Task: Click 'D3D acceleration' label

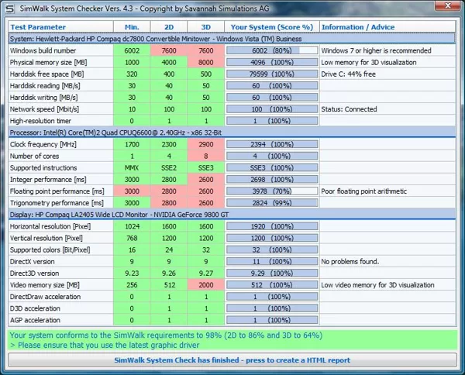Action: [35, 308]
